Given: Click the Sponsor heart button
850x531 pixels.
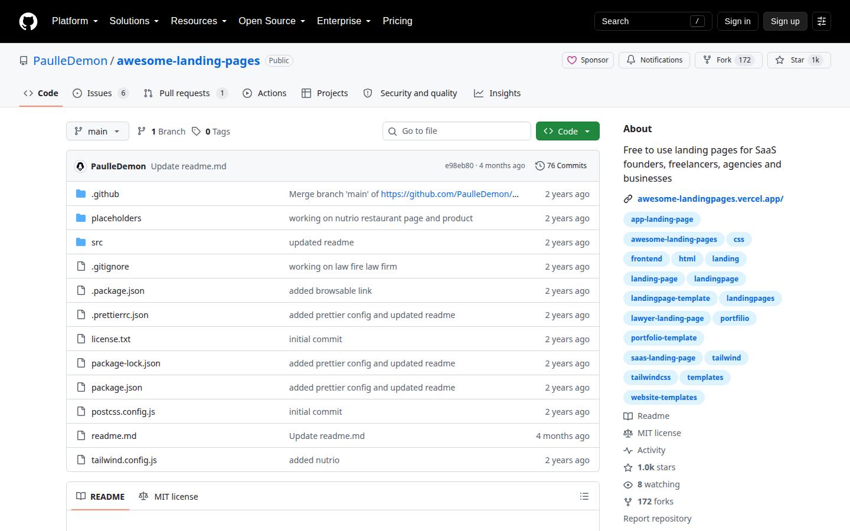Looking at the screenshot, I should coord(588,60).
